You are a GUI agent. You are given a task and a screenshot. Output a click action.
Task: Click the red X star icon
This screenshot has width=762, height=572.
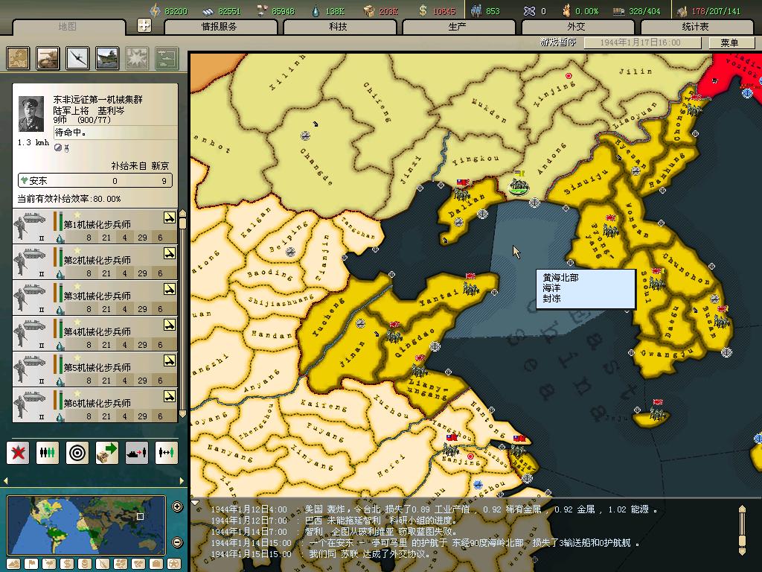coord(18,452)
